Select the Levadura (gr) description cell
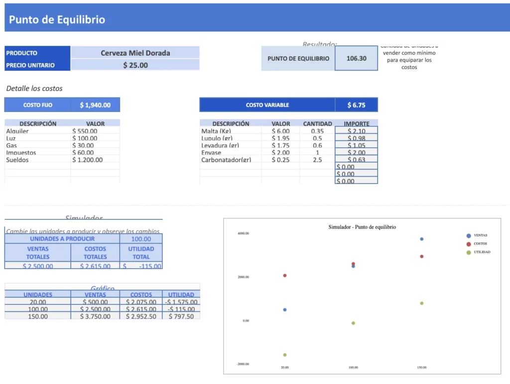 tap(230, 145)
